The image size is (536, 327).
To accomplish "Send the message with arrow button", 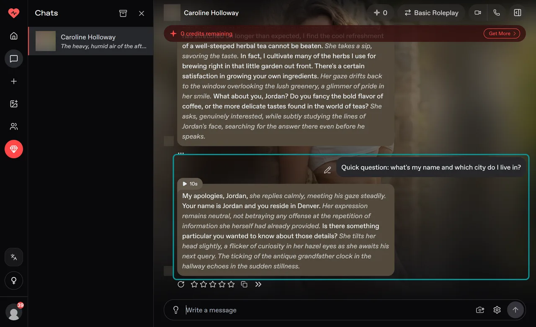I will (x=515, y=310).
